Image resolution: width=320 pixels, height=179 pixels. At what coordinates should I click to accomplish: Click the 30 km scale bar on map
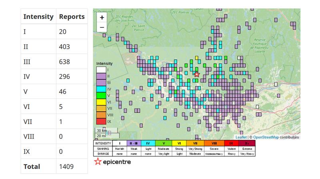pos(106,130)
